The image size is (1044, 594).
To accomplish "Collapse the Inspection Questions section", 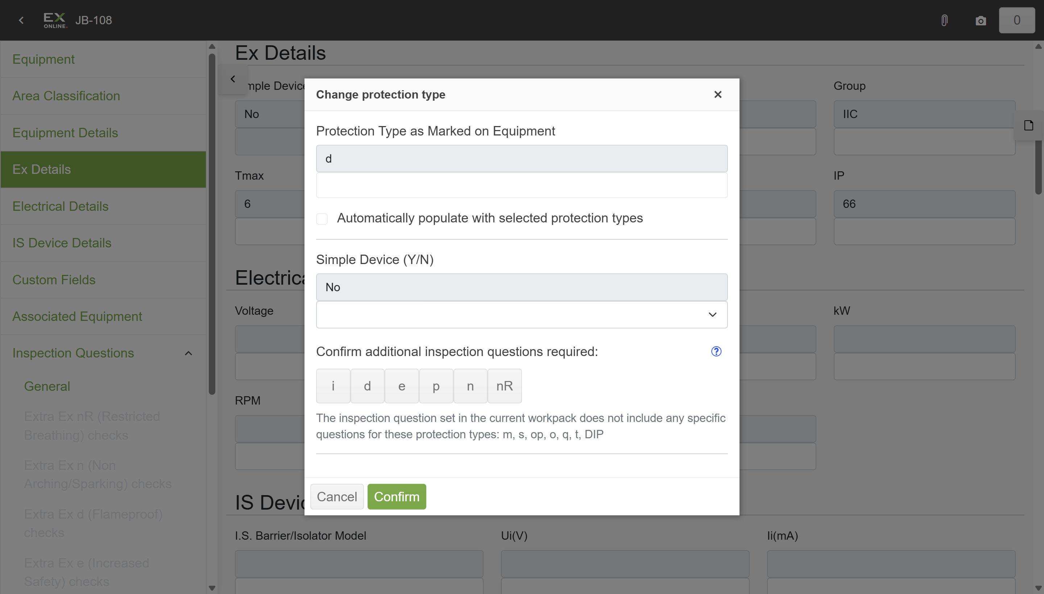I will coord(188,353).
